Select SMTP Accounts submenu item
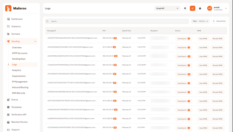 click(x=20, y=53)
